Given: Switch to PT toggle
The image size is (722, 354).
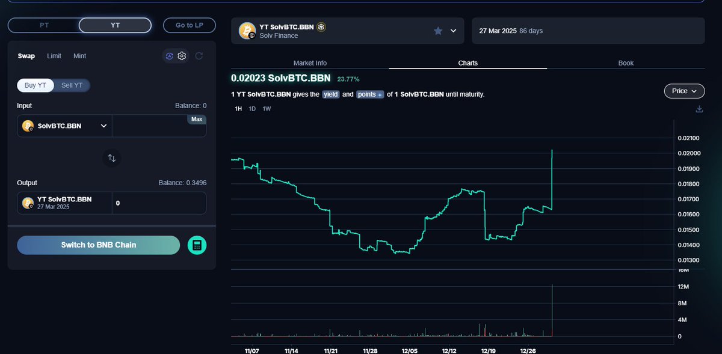Looking at the screenshot, I should [x=44, y=25].
